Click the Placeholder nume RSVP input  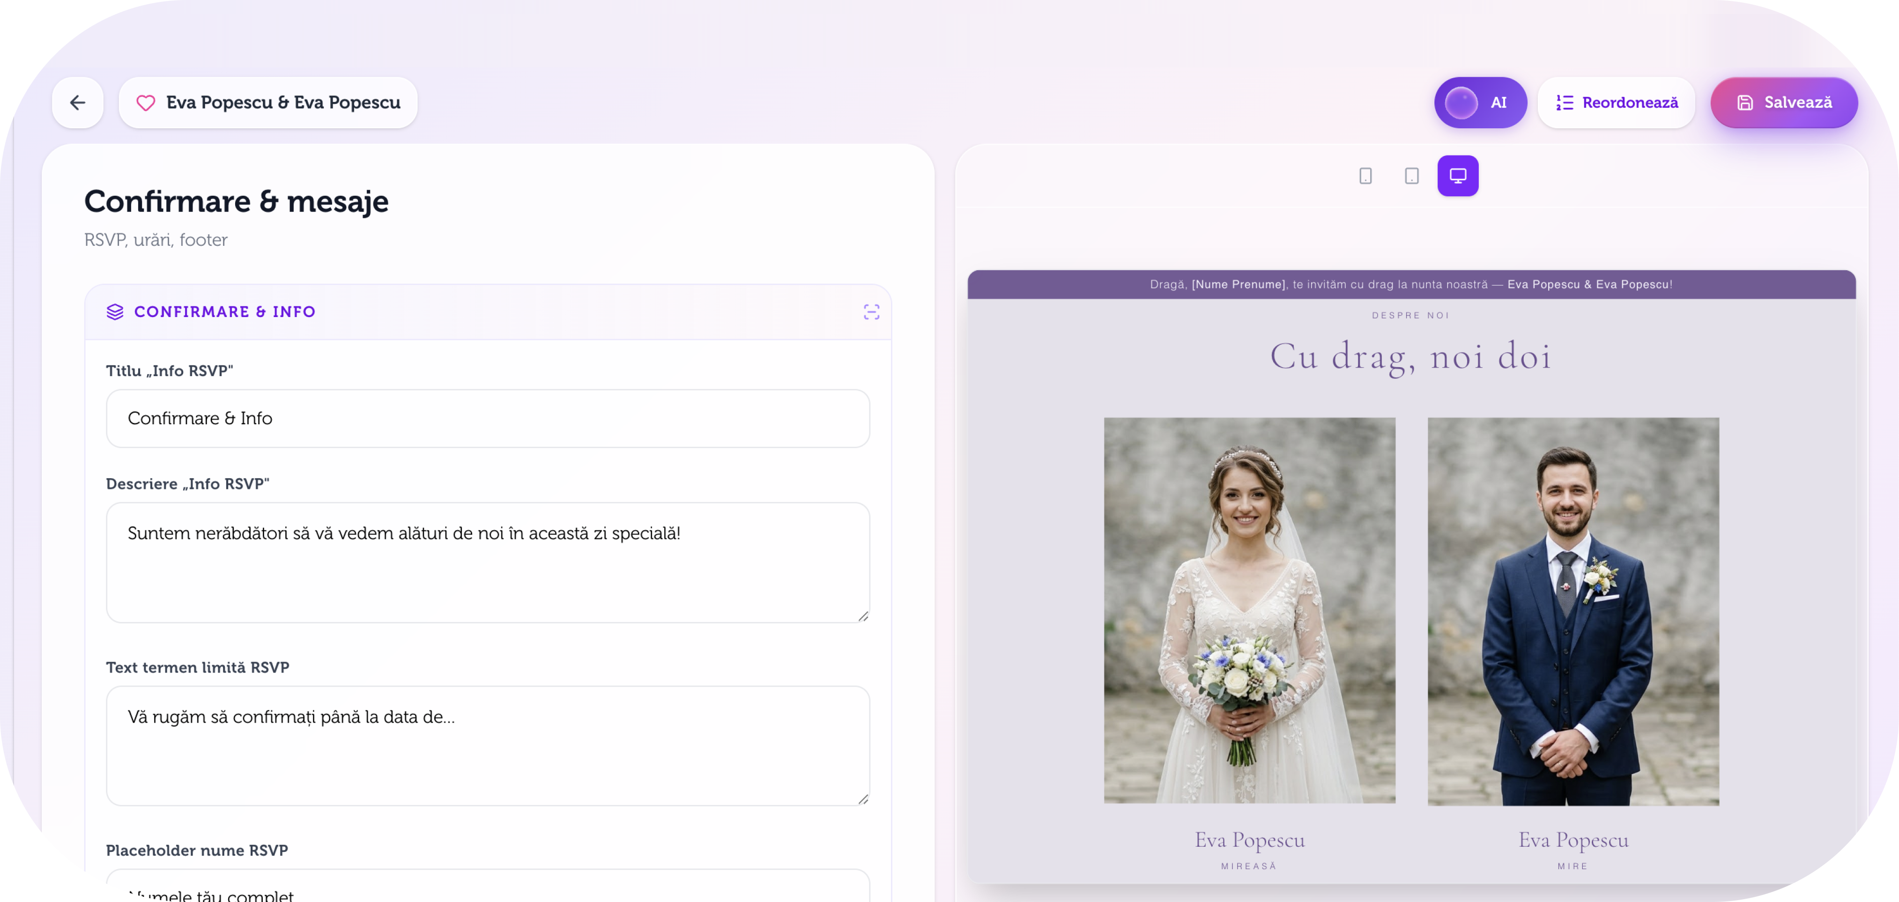click(488, 886)
